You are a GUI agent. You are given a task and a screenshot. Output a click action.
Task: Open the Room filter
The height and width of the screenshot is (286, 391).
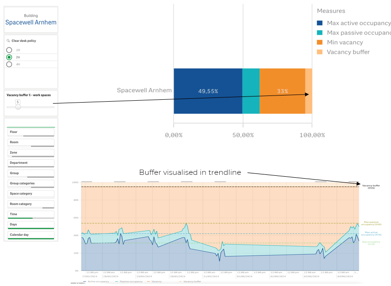tap(31, 143)
